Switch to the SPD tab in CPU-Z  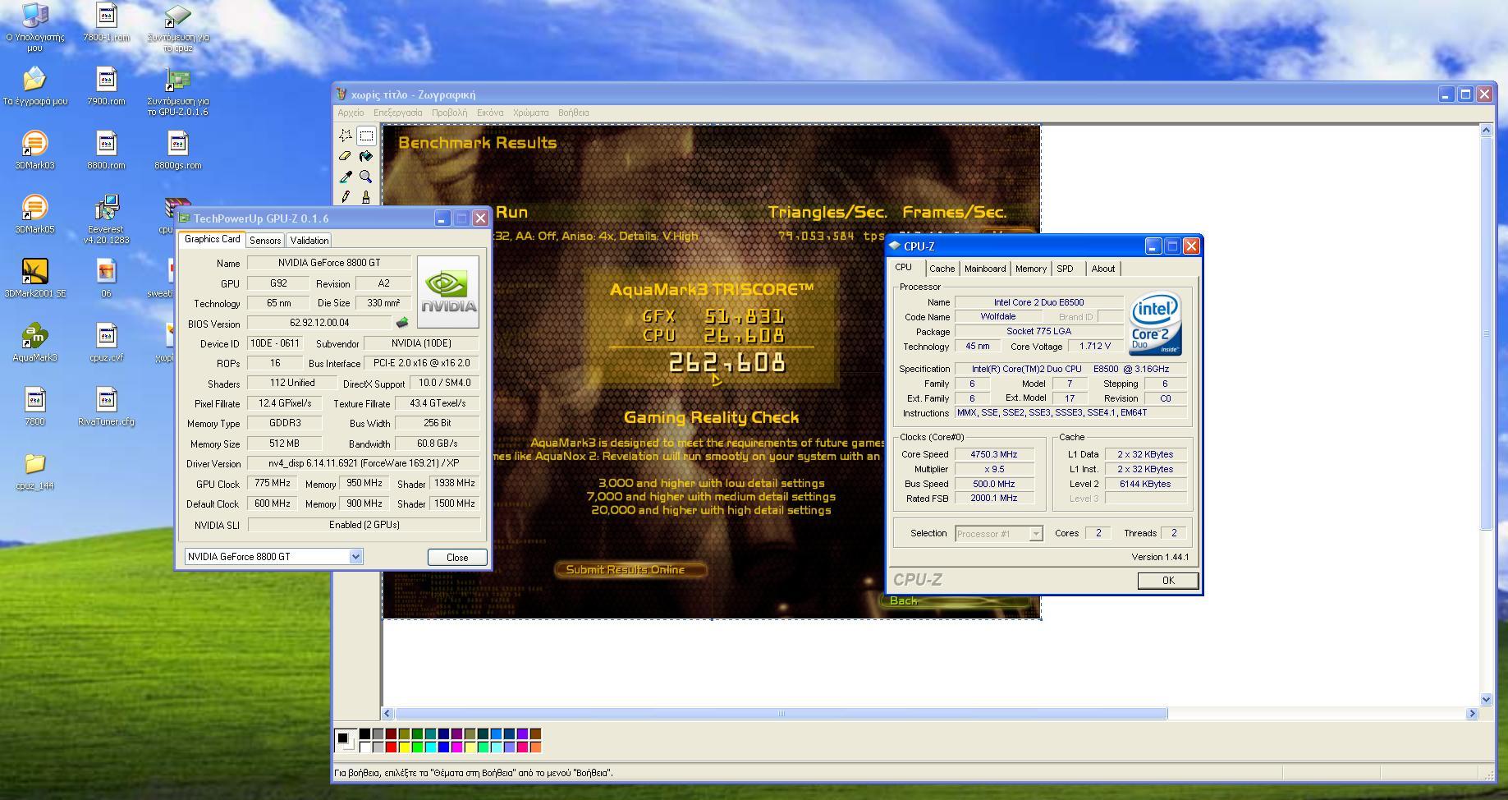[x=1065, y=269]
